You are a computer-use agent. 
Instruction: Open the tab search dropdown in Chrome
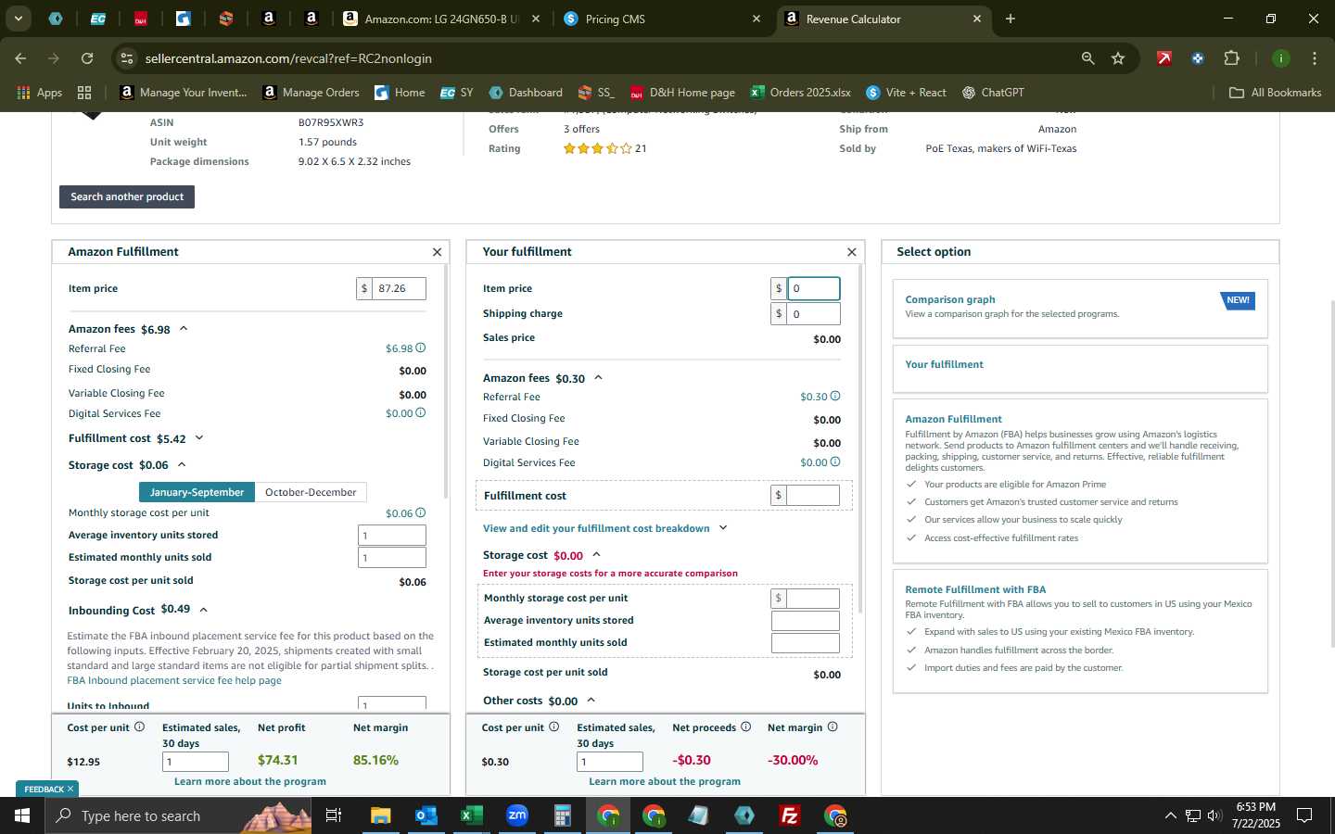[x=18, y=19]
